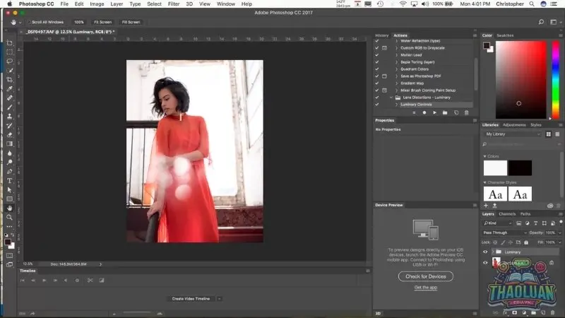The height and width of the screenshot is (318, 565).
Task: Open the Opacity dropdown arrow
Action: click(x=559, y=233)
